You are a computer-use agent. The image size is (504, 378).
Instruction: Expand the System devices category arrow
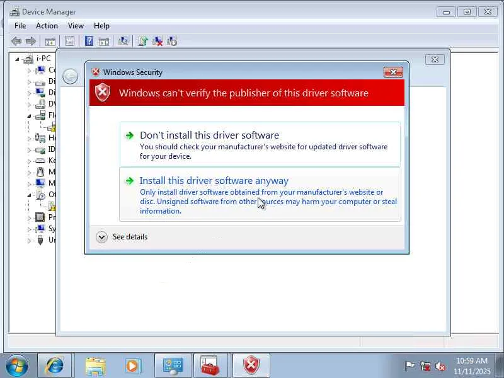click(x=29, y=229)
